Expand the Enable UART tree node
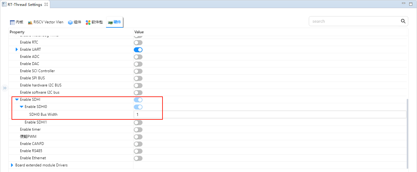This screenshot has width=417, height=172. click(x=17, y=49)
